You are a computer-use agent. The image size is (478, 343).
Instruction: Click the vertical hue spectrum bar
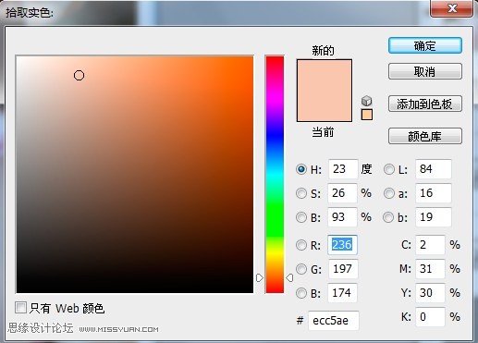(x=275, y=174)
